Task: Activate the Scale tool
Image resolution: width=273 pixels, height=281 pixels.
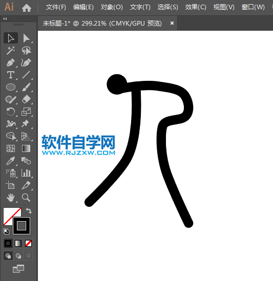Action: coord(26,112)
